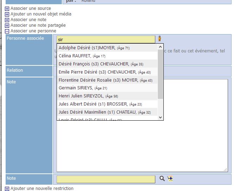Collapse 'Associer une personne' section
Image resolution: width=234 pixels, height=191 pixels.
(7, 31)
